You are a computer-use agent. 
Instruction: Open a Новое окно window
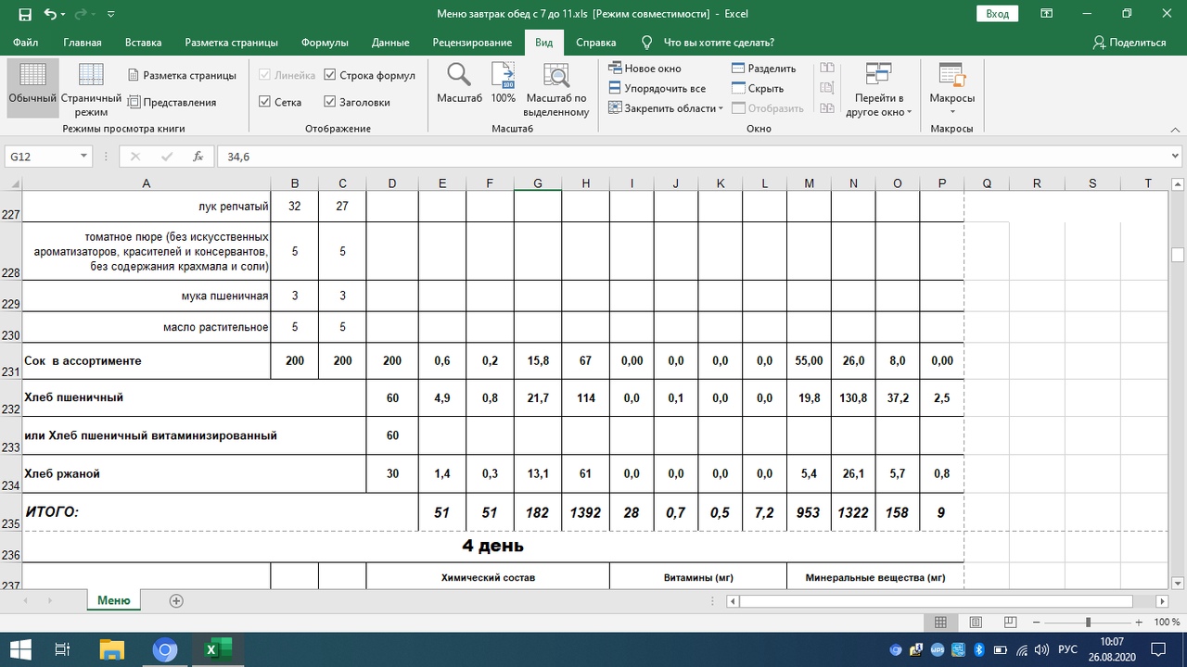645,69
